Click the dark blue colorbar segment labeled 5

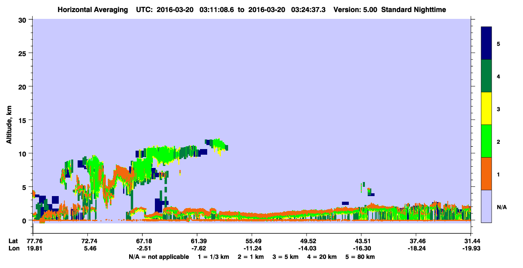pyautogui.click(x=486, y=43)
